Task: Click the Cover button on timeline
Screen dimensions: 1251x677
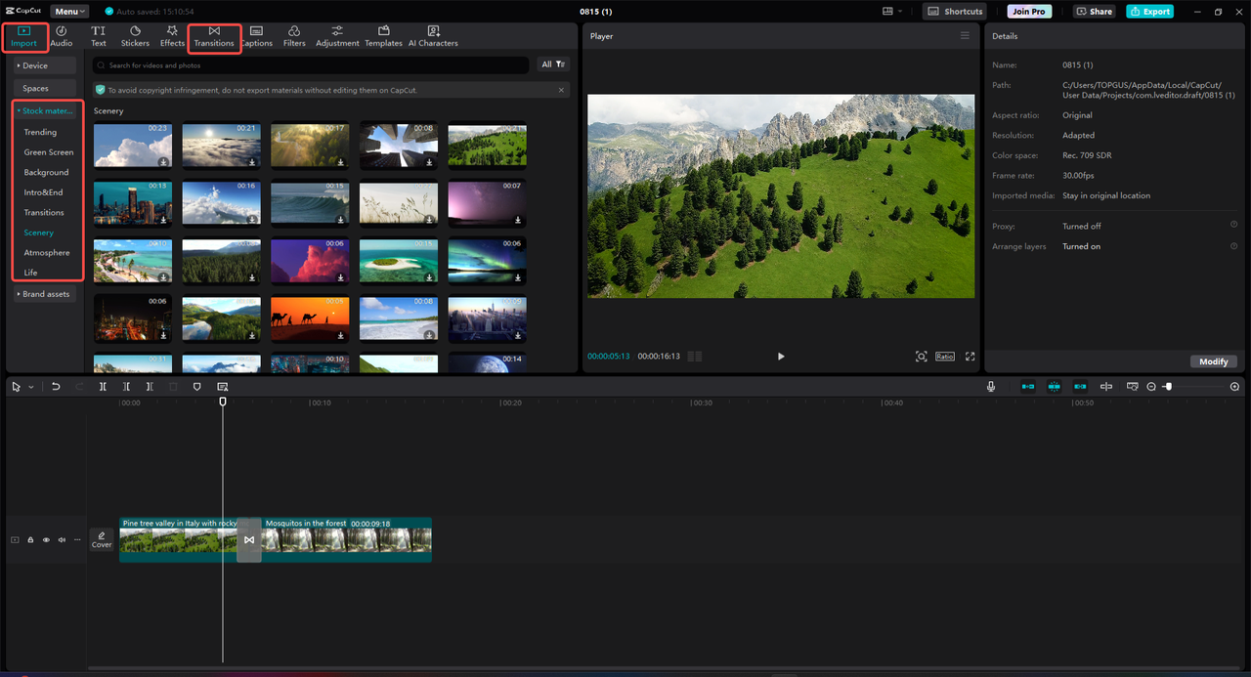Action: click(102, 540)
